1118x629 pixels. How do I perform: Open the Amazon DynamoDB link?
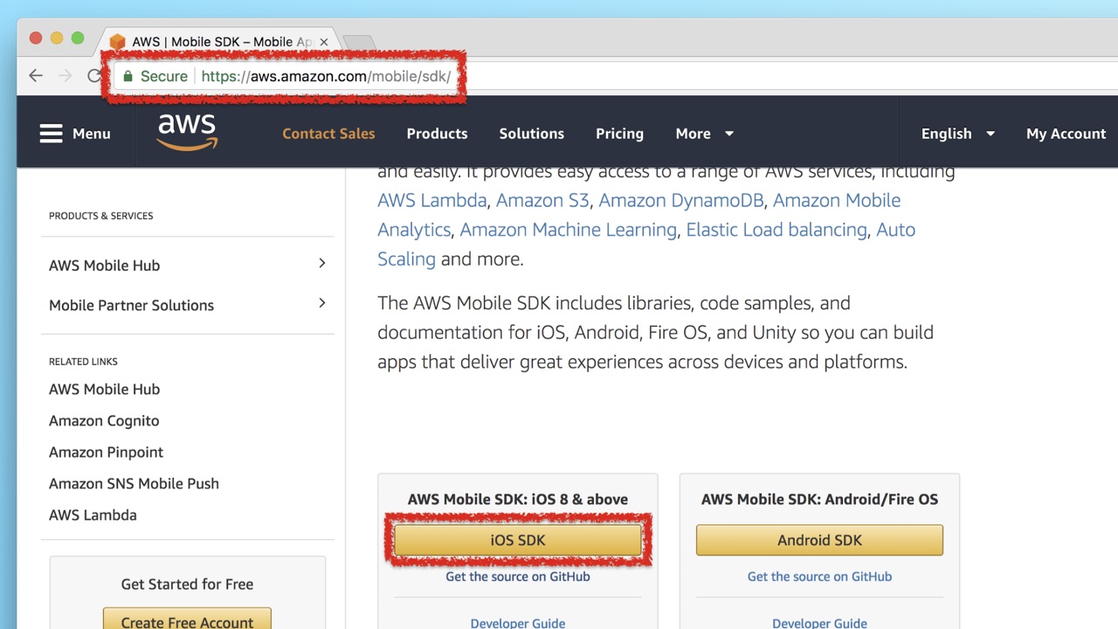[x=680, y=200]
